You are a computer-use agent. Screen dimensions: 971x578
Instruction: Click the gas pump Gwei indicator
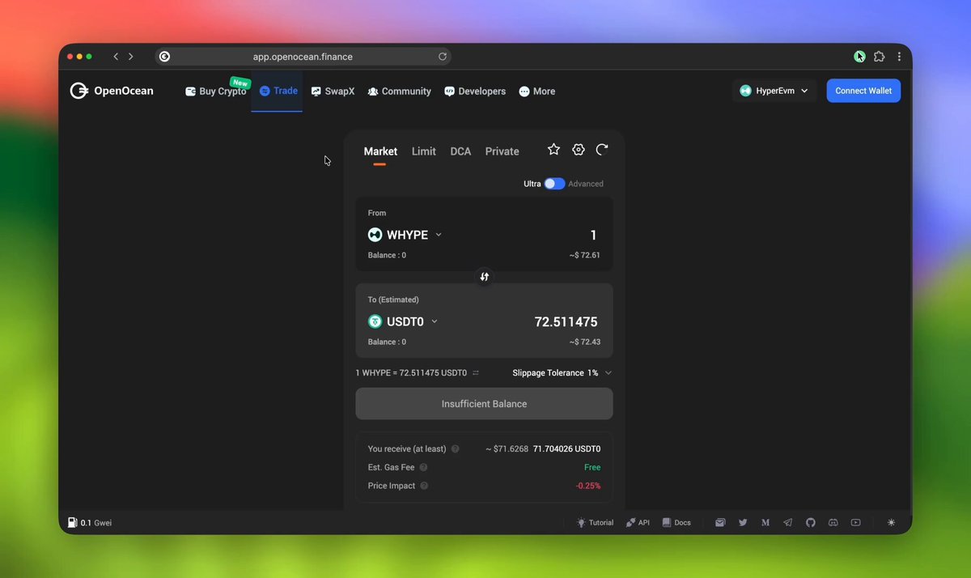click(90, 523)
